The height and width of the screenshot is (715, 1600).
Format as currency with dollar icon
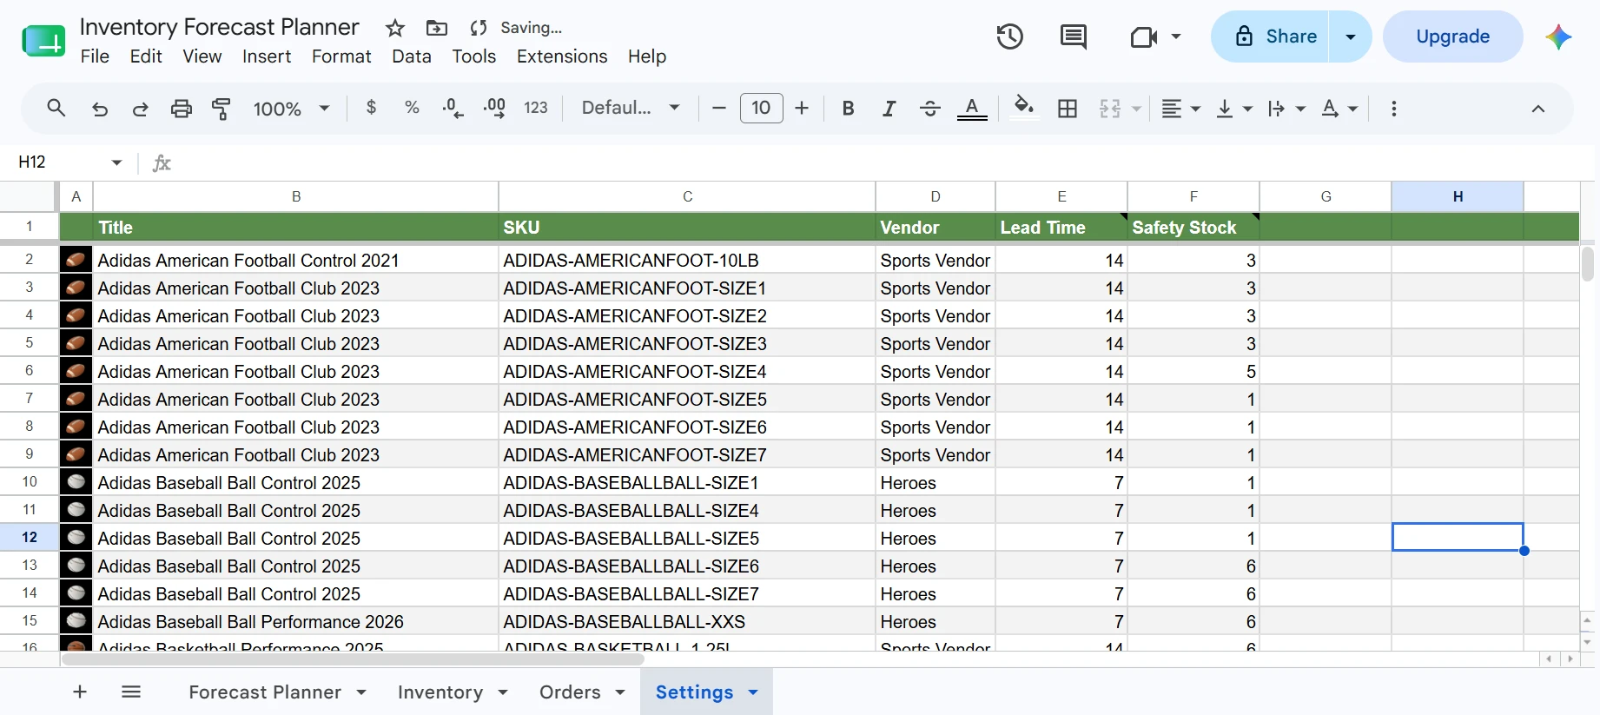click(x=371, y=108)
